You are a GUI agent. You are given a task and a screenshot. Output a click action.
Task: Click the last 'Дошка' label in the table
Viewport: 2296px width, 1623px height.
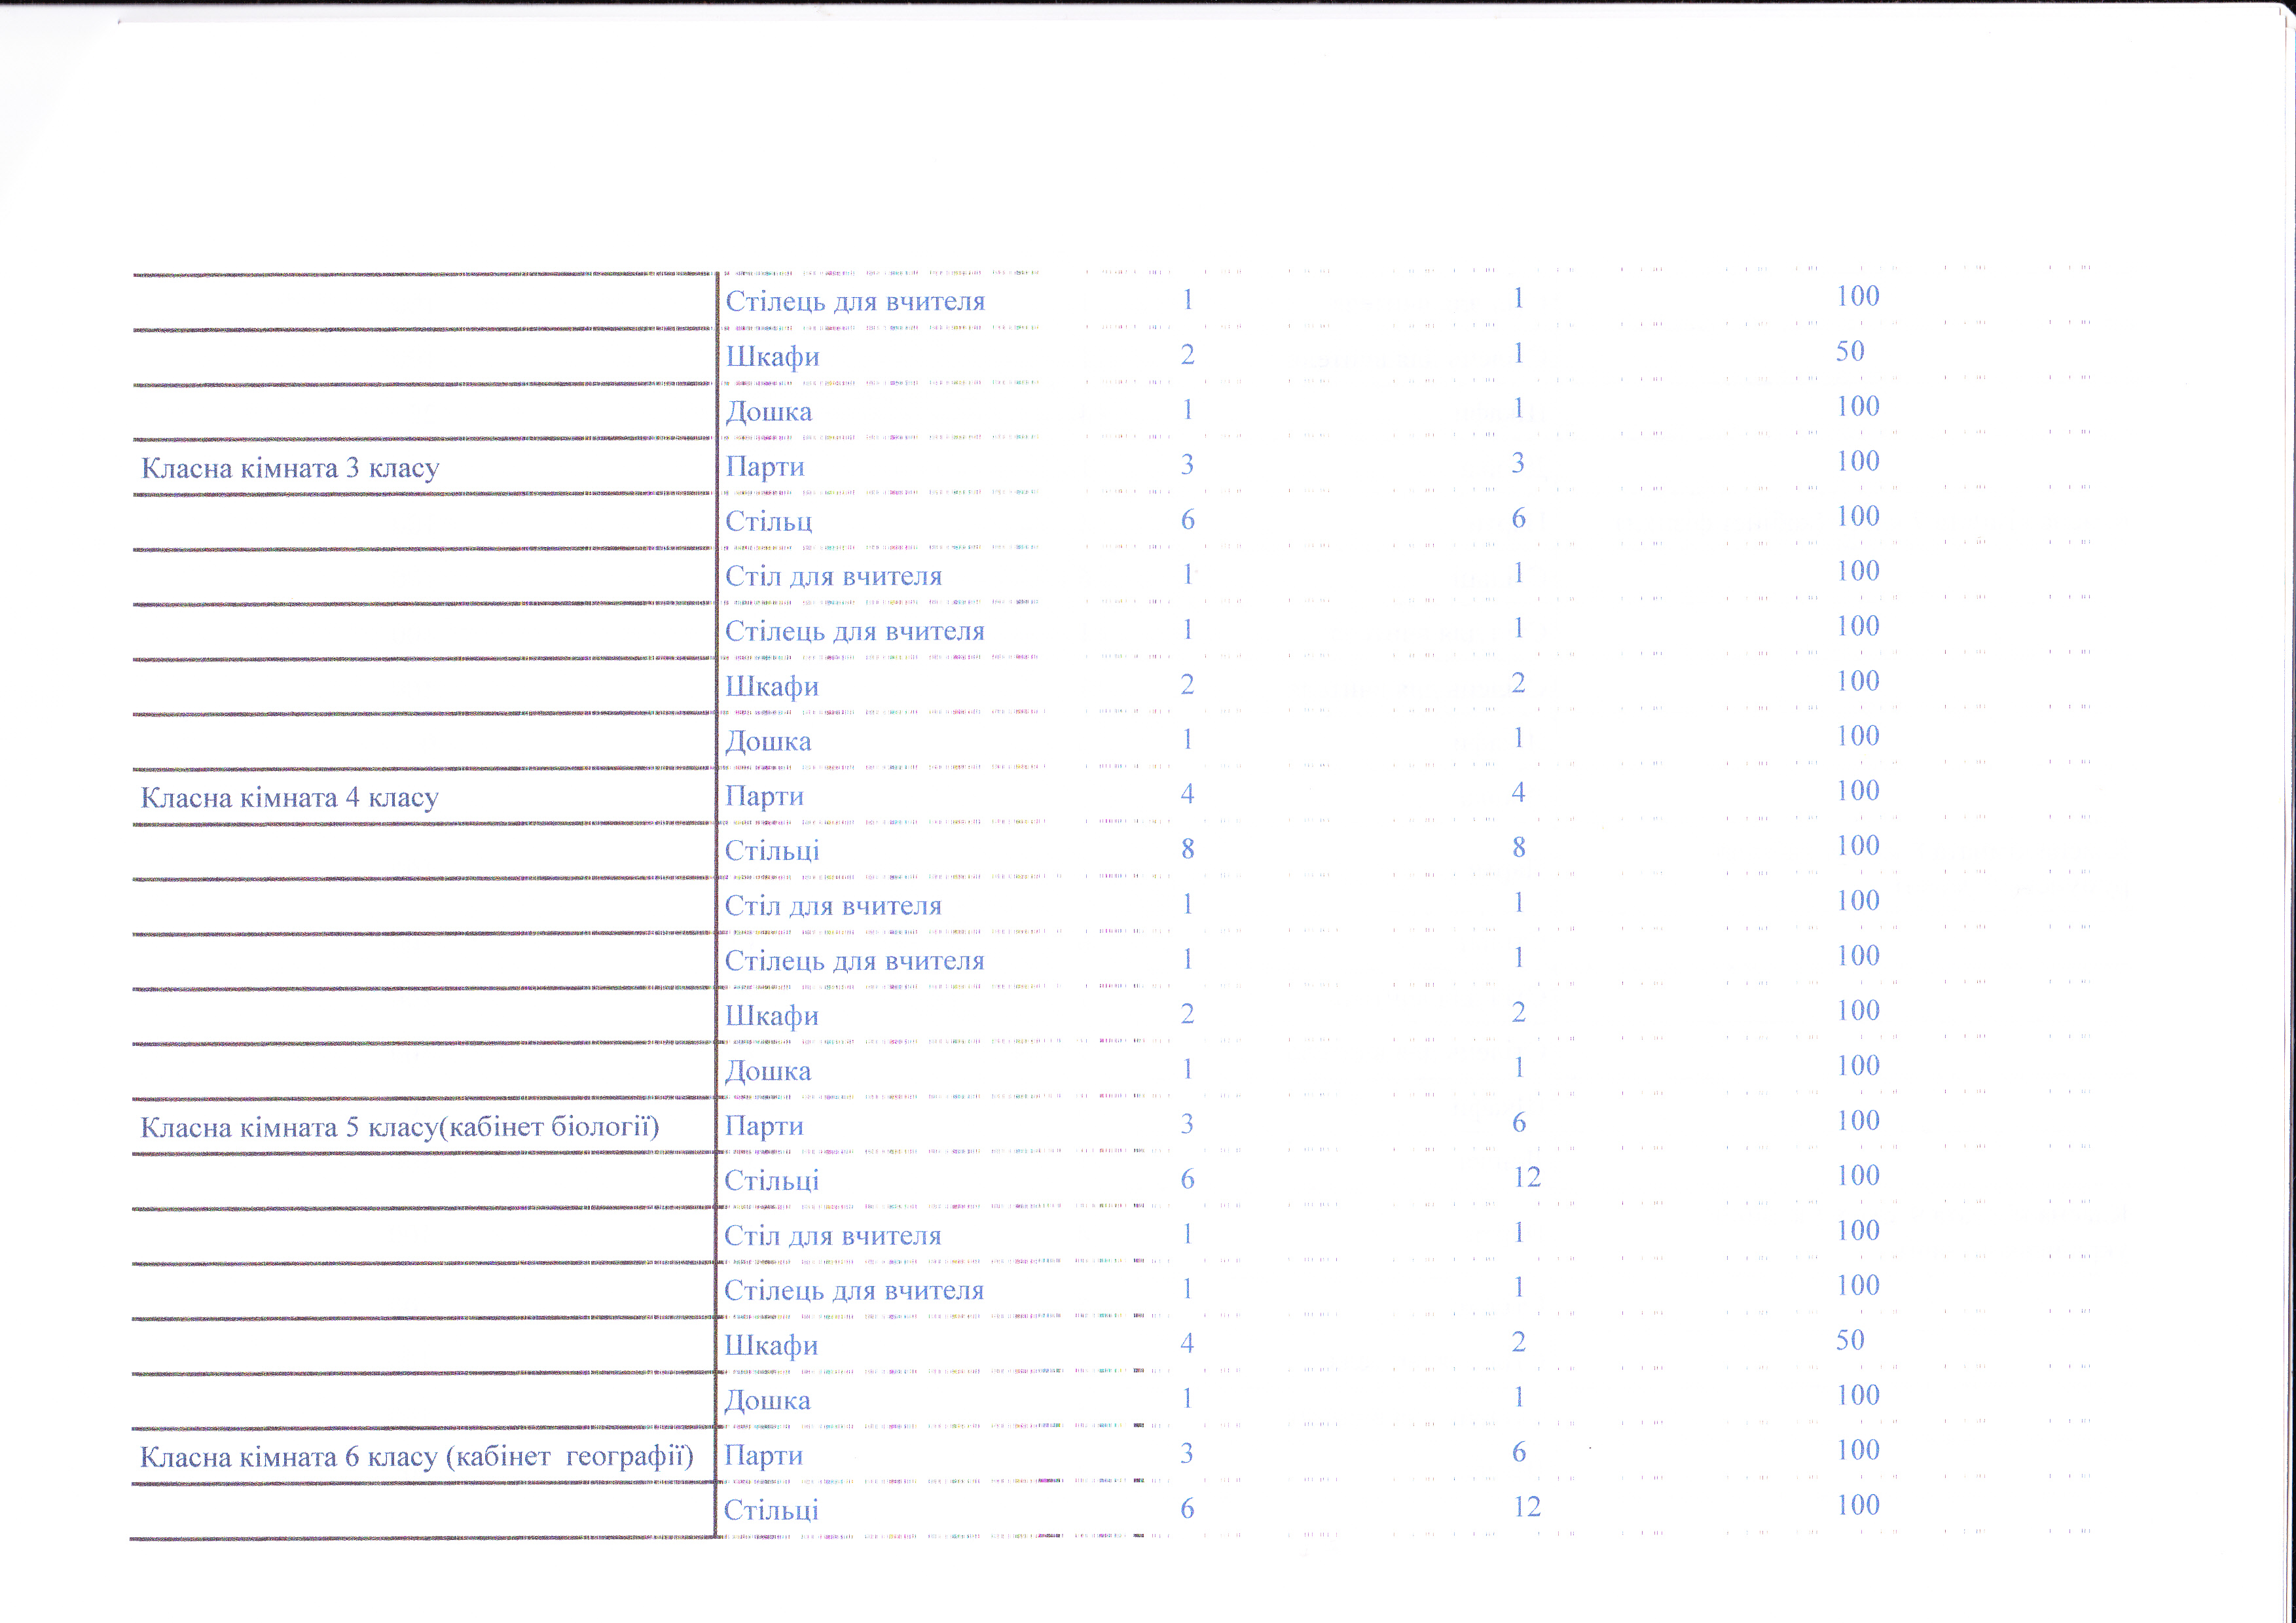point(767,1400)
